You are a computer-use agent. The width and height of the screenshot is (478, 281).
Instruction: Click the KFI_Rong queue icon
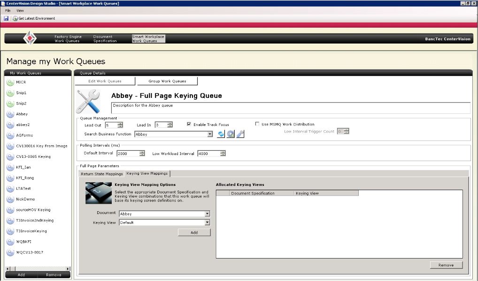click(x=10, y=178)
